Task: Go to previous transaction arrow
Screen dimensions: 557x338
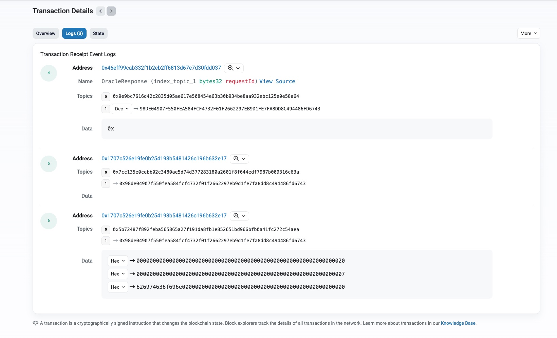Action: [100, 11]
